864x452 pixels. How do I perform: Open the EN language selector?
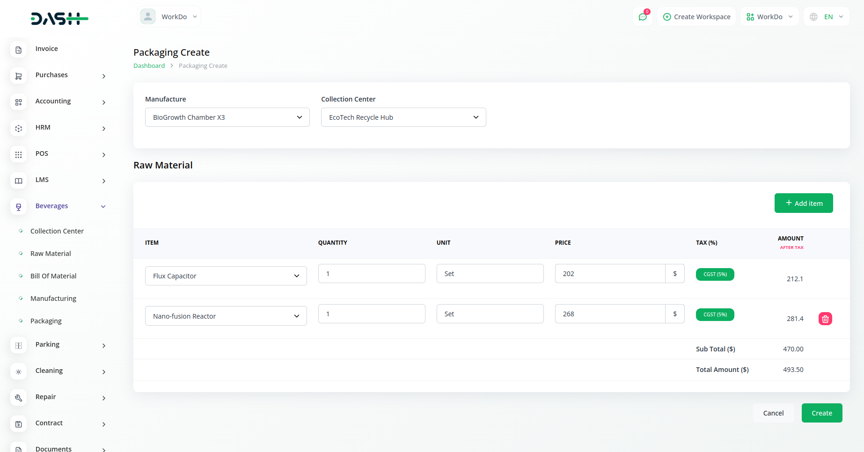click(x=827, y=17)
